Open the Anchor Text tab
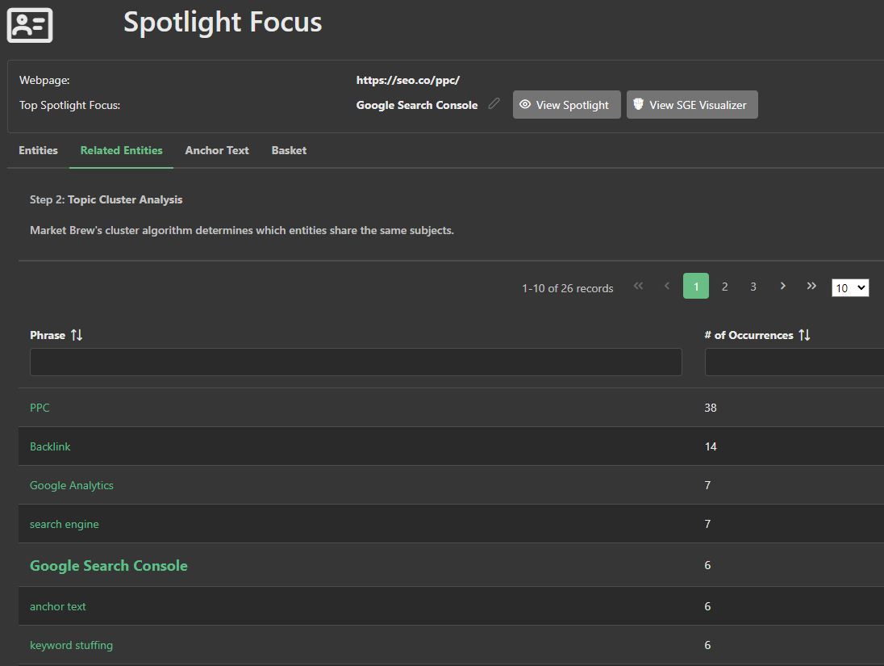884x666 pixels. tap(217, 150)
